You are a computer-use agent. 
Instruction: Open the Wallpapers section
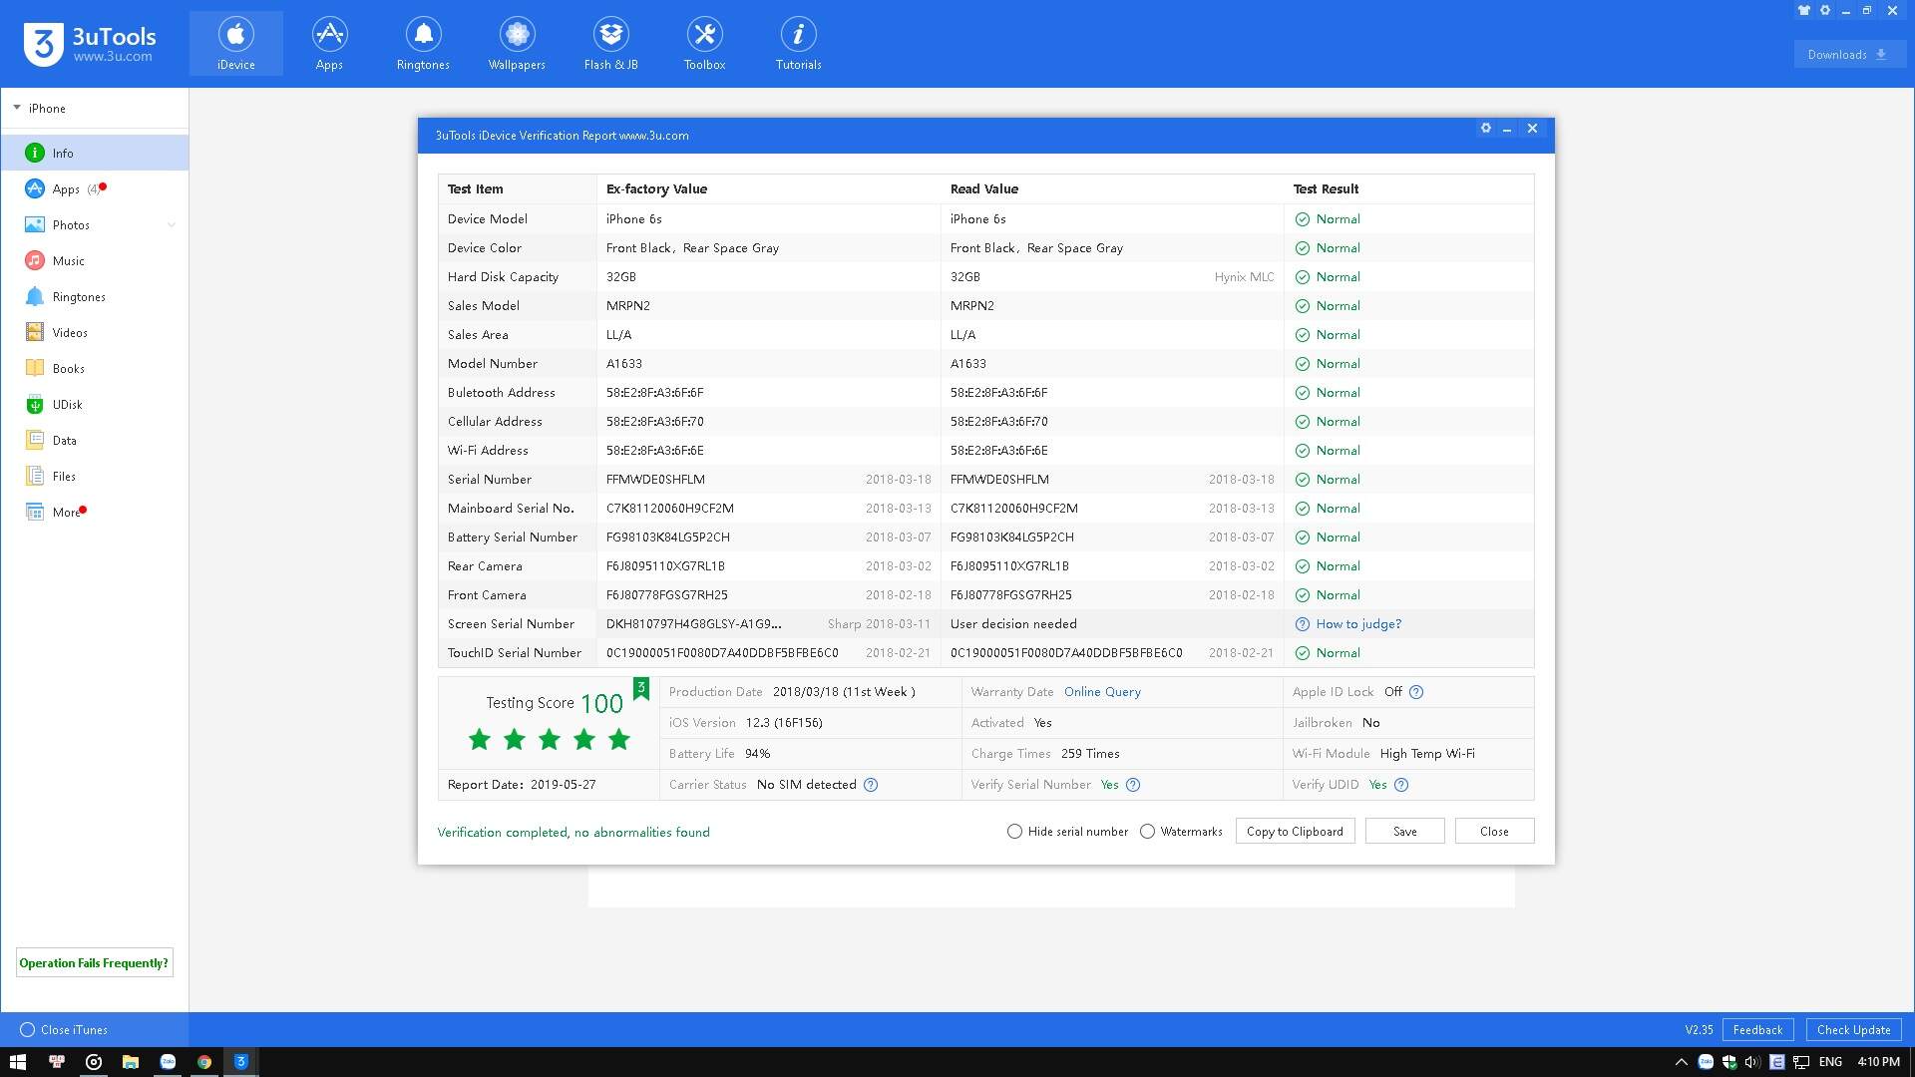coord(517,45)
